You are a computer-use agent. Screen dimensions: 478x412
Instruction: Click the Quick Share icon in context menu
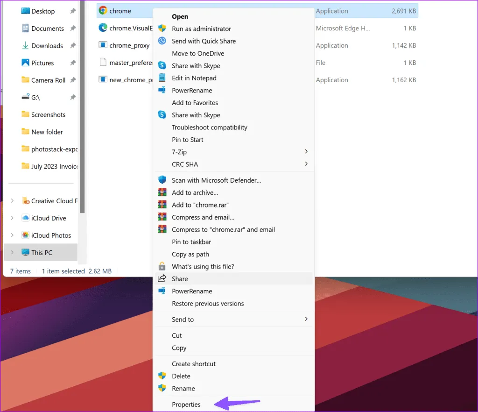pyautogui.click(x=162, y=41)
